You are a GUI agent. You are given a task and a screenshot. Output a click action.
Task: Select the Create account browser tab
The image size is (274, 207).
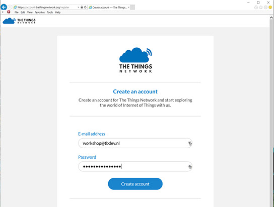[x=108, y=8]
